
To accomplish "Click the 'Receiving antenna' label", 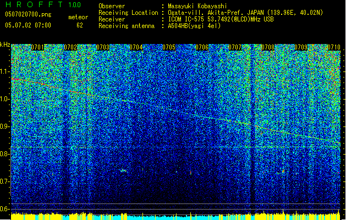I will coord(127,26).
